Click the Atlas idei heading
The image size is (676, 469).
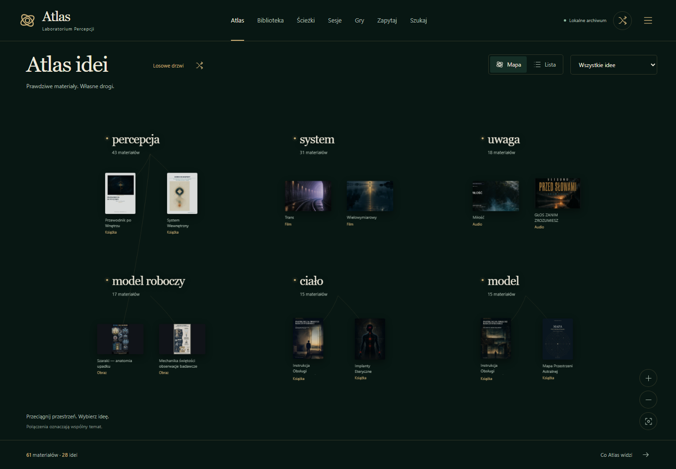coord(67,65)
